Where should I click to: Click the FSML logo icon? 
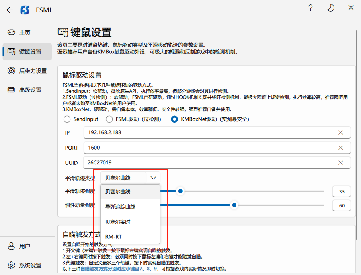(25, 10)
